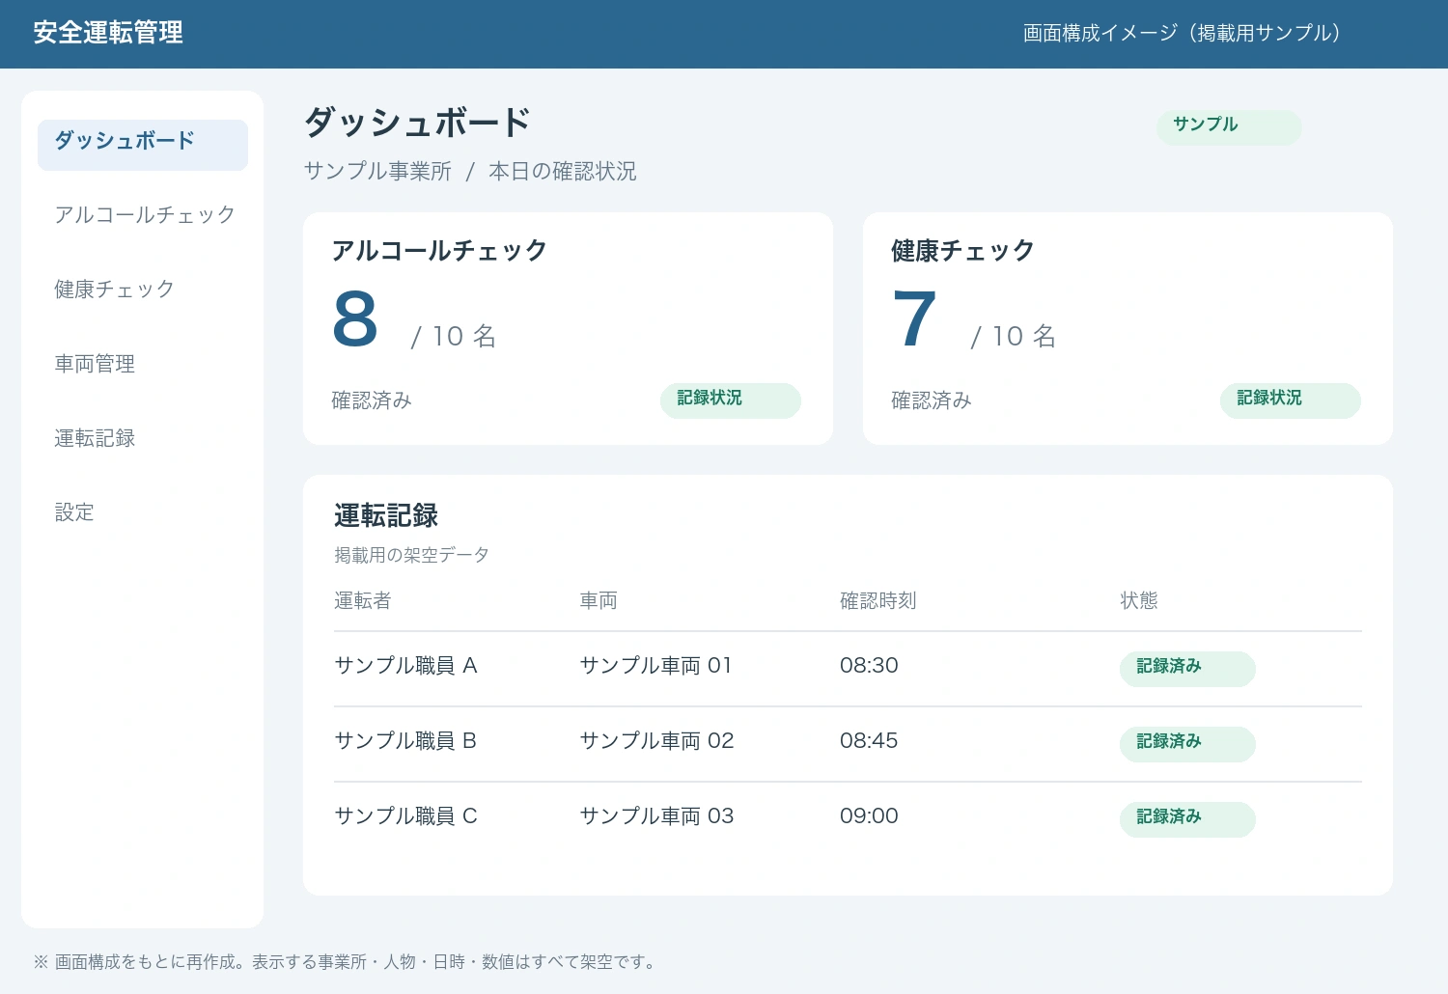Click the 記録済み badge for サンプル職員 C

(x=1187, y=819)
